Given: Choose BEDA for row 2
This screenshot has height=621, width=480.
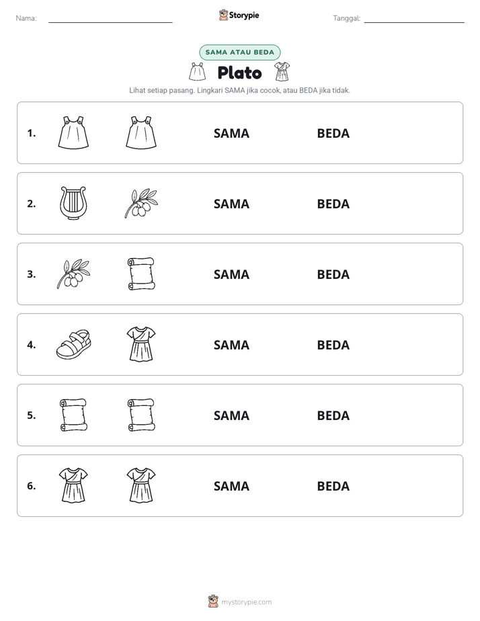Looking at the screenshot, I should 333,204.
